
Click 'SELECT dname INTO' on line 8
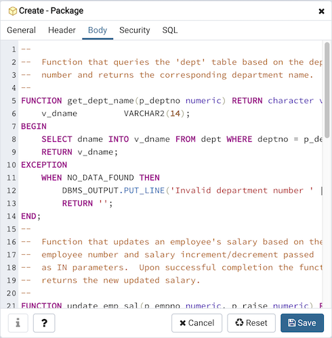point(85,139)
